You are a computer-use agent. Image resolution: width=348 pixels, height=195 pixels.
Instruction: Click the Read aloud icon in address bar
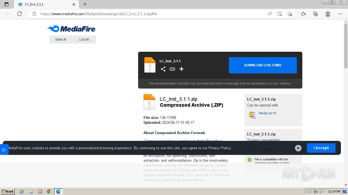pos(270,14)
